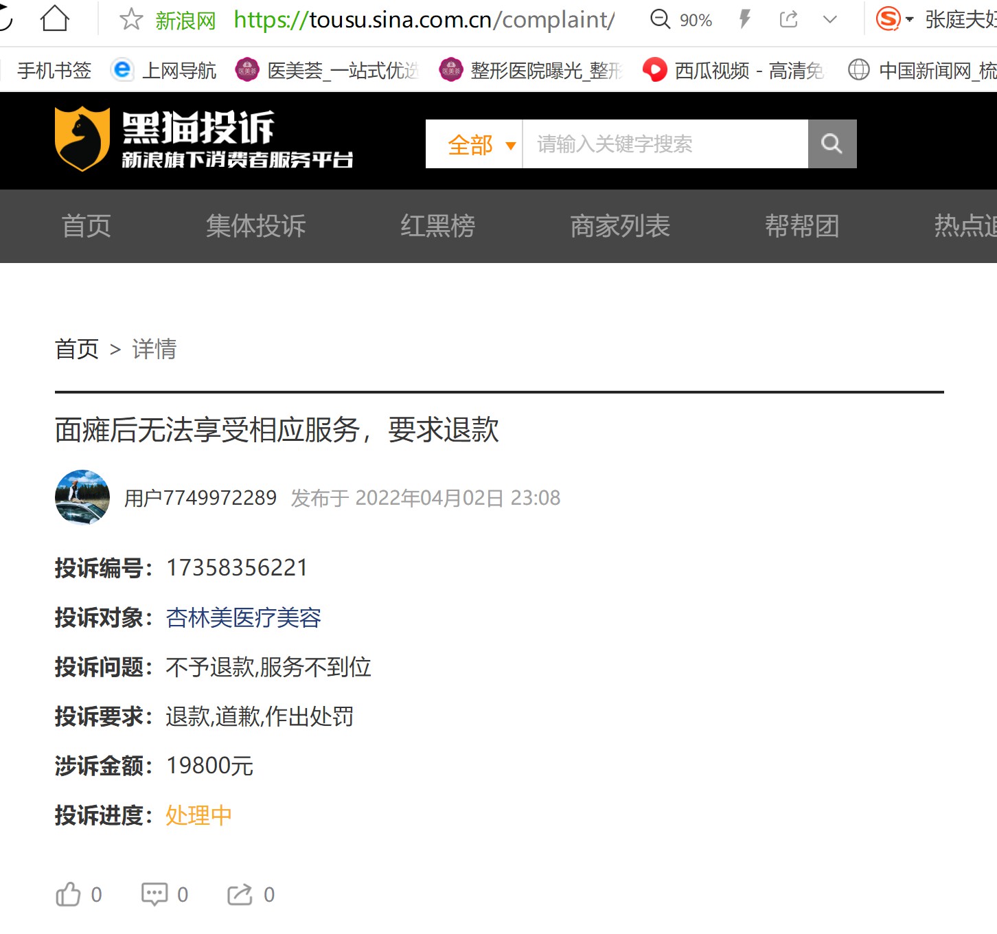
Task: Open the 整形医院曝光 bookmark
Action: click(x=531, y=70)
